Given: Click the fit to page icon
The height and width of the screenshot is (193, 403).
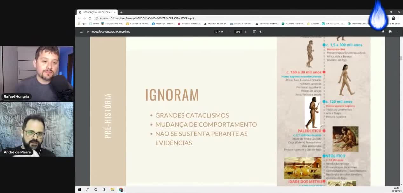Looking at the screenshot, I should pyautogui.click(x=255, y=32).
